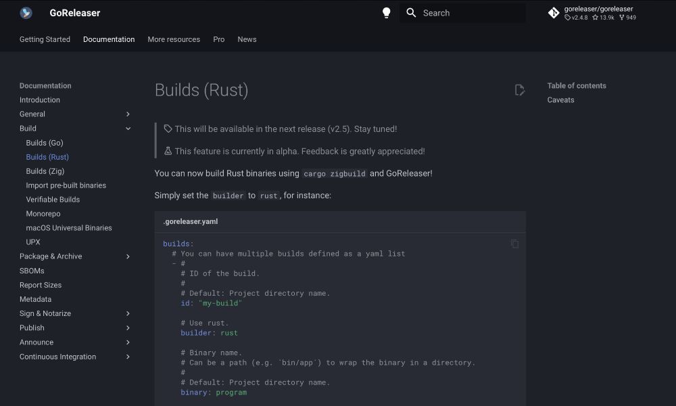The width and height of the screenshot is (676, 406).
Task: Expand Continuous Integration section chevron
Action: tap(128, 357)
